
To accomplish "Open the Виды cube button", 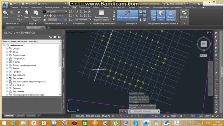I will coord(27,14).
